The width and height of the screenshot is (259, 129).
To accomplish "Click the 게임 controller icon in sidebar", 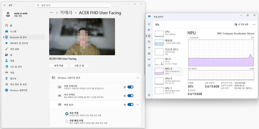I will pos(6,73).
